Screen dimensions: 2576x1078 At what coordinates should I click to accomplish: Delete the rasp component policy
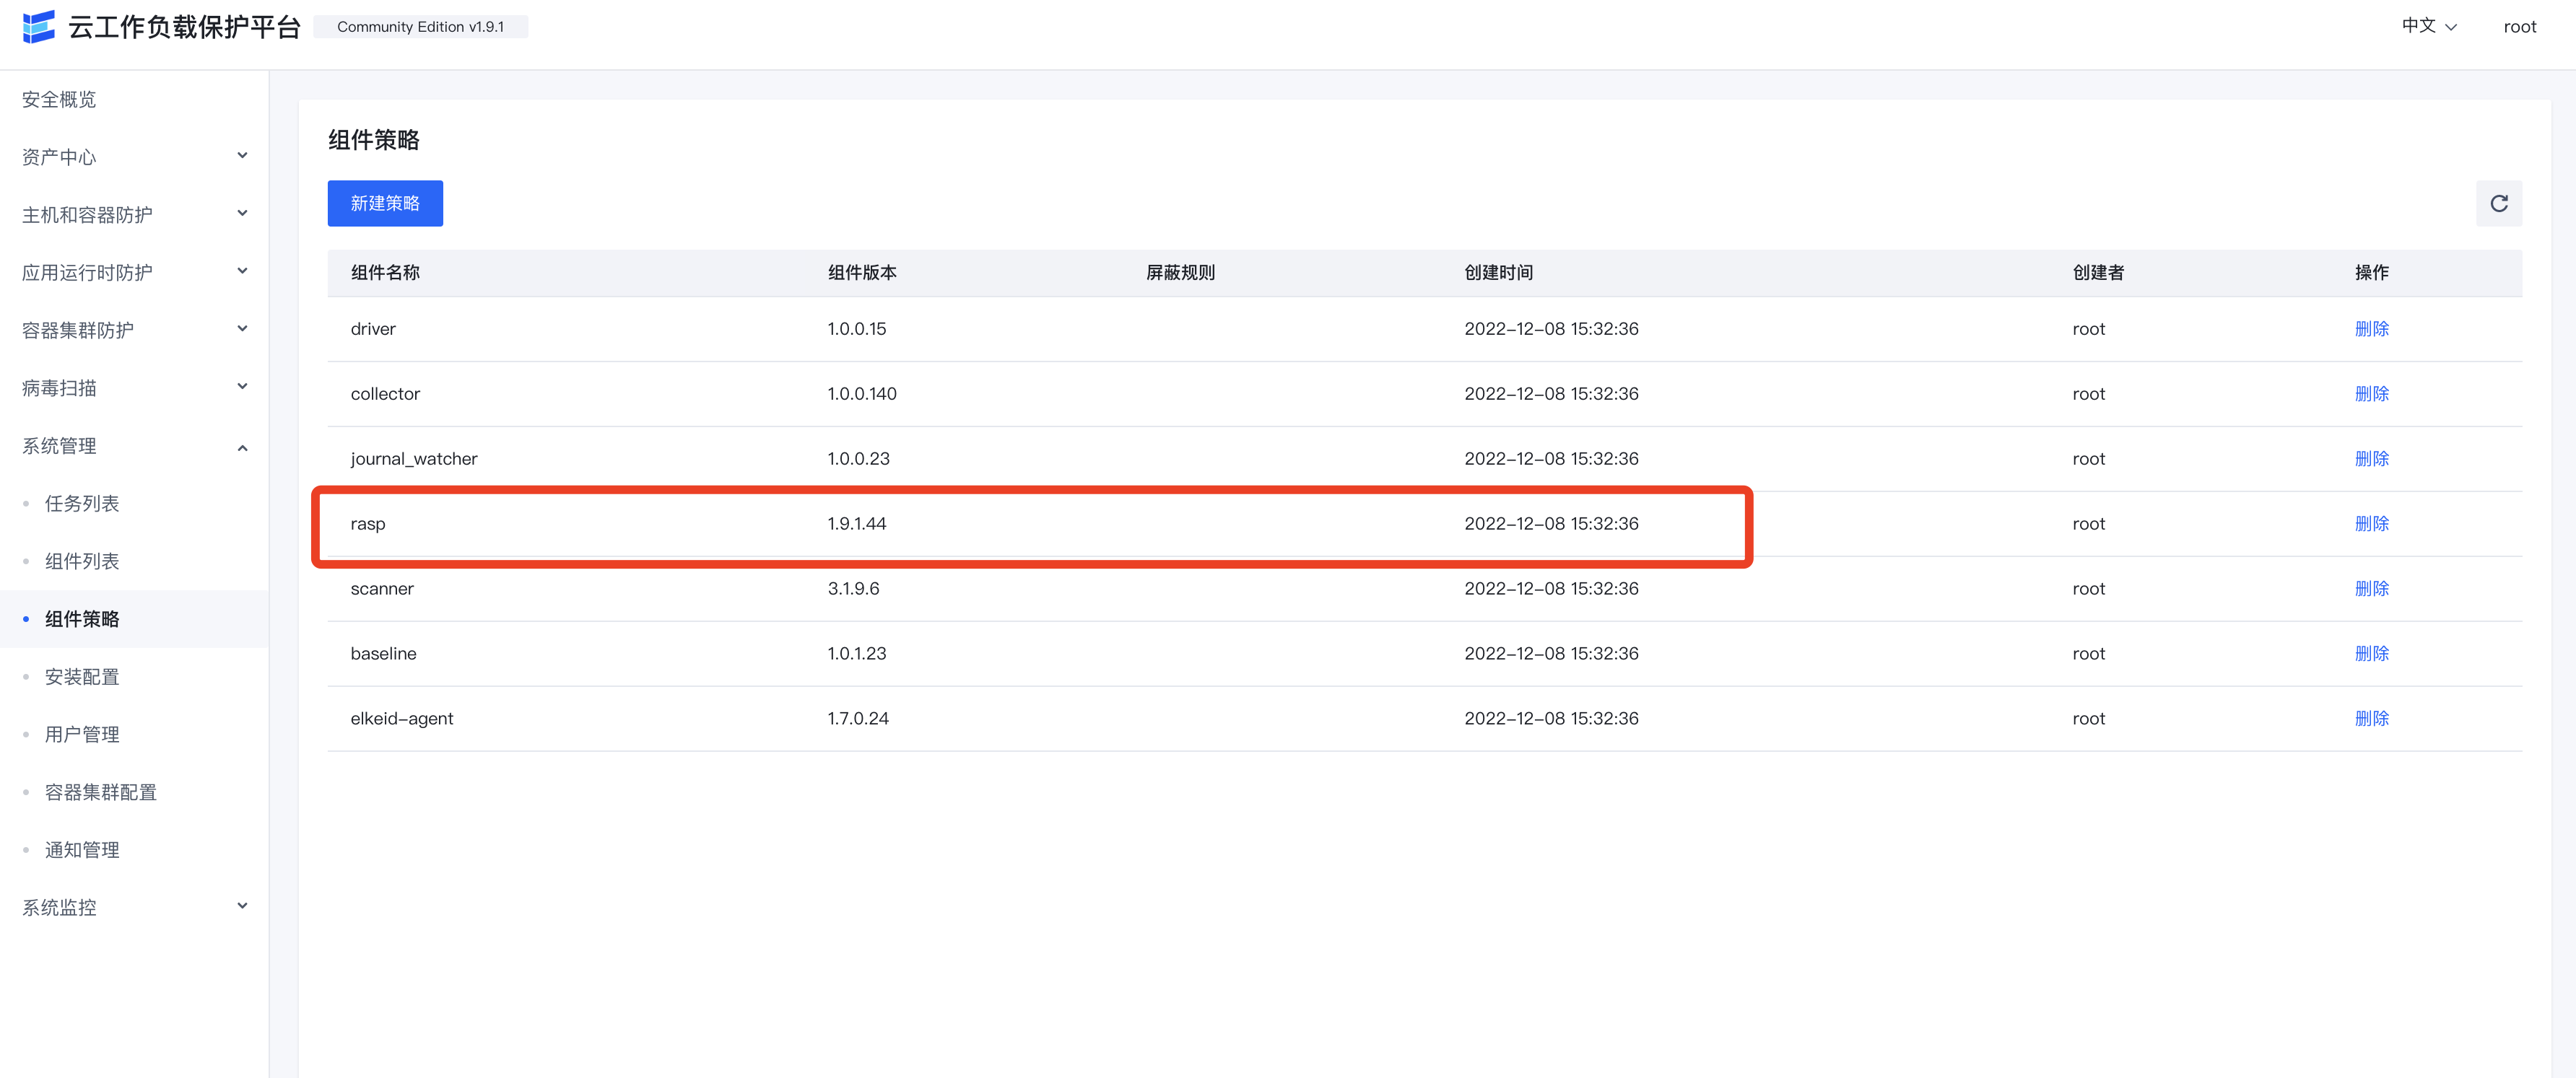point(2372,522)
